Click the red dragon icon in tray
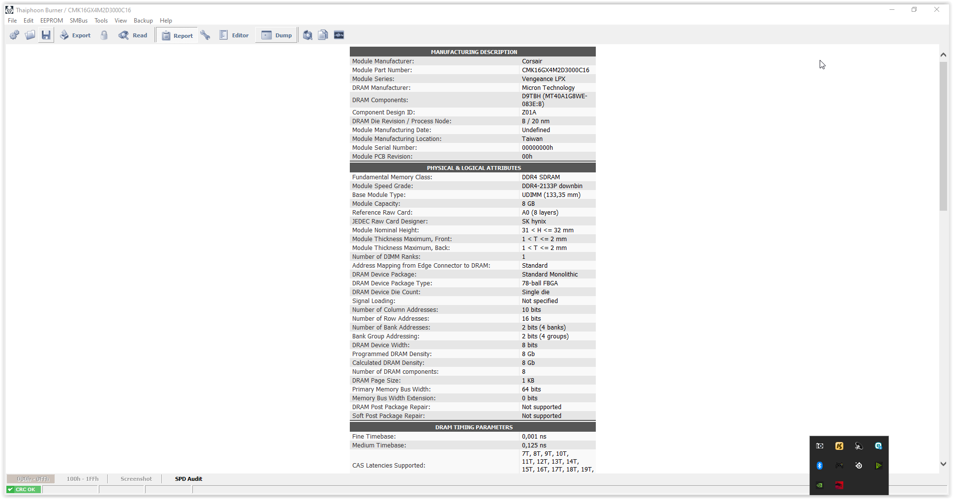 pos(839,485)
